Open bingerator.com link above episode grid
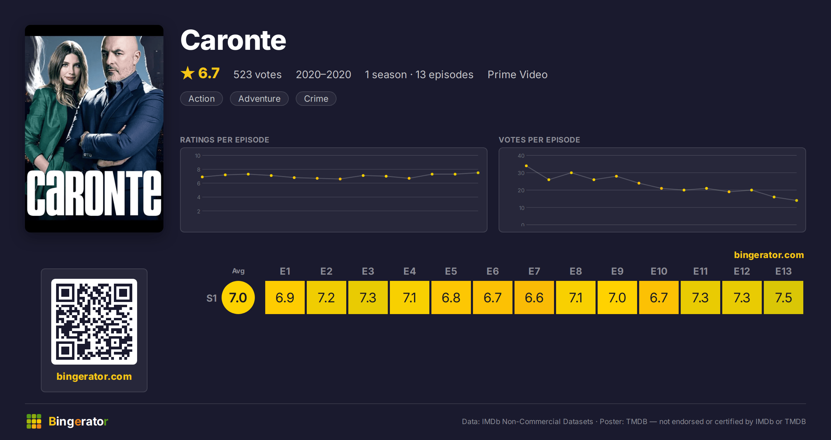 click(769, 255)
